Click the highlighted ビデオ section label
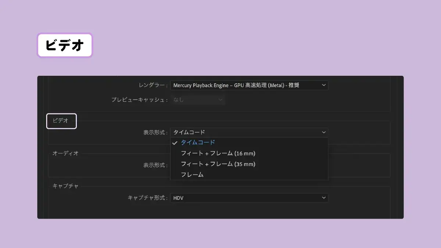Screen dimensions: 441x248 click(61, 121)
